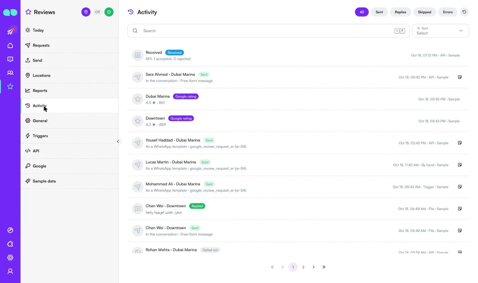Open the Downtown Google rating entry
Screen dimensions: 478x283
[298, 121]
